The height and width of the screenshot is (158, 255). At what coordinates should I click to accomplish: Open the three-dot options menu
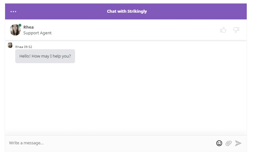pos(13,12)
